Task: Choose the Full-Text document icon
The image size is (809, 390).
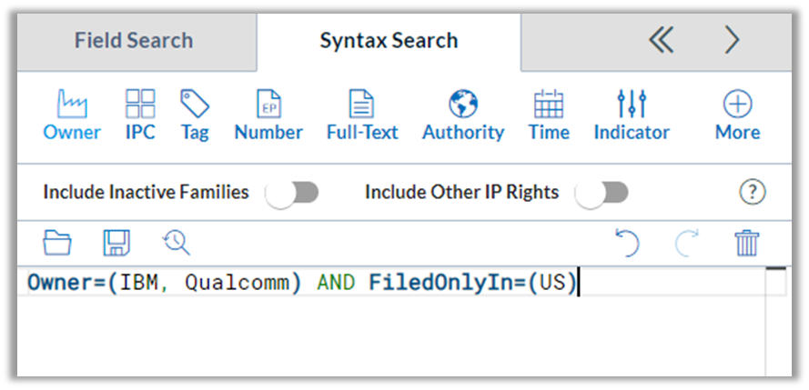Action: (361, 104)
